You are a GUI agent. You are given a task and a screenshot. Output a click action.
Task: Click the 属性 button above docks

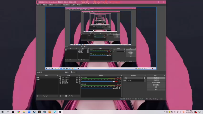click(x=67, y=72)
